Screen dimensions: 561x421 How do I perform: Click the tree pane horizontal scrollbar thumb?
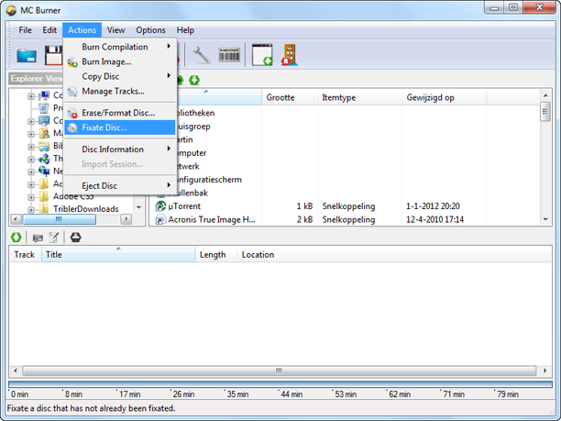coord(59,218)
